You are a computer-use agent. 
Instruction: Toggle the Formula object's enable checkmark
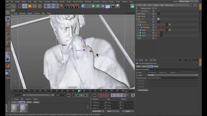point(156,27)
